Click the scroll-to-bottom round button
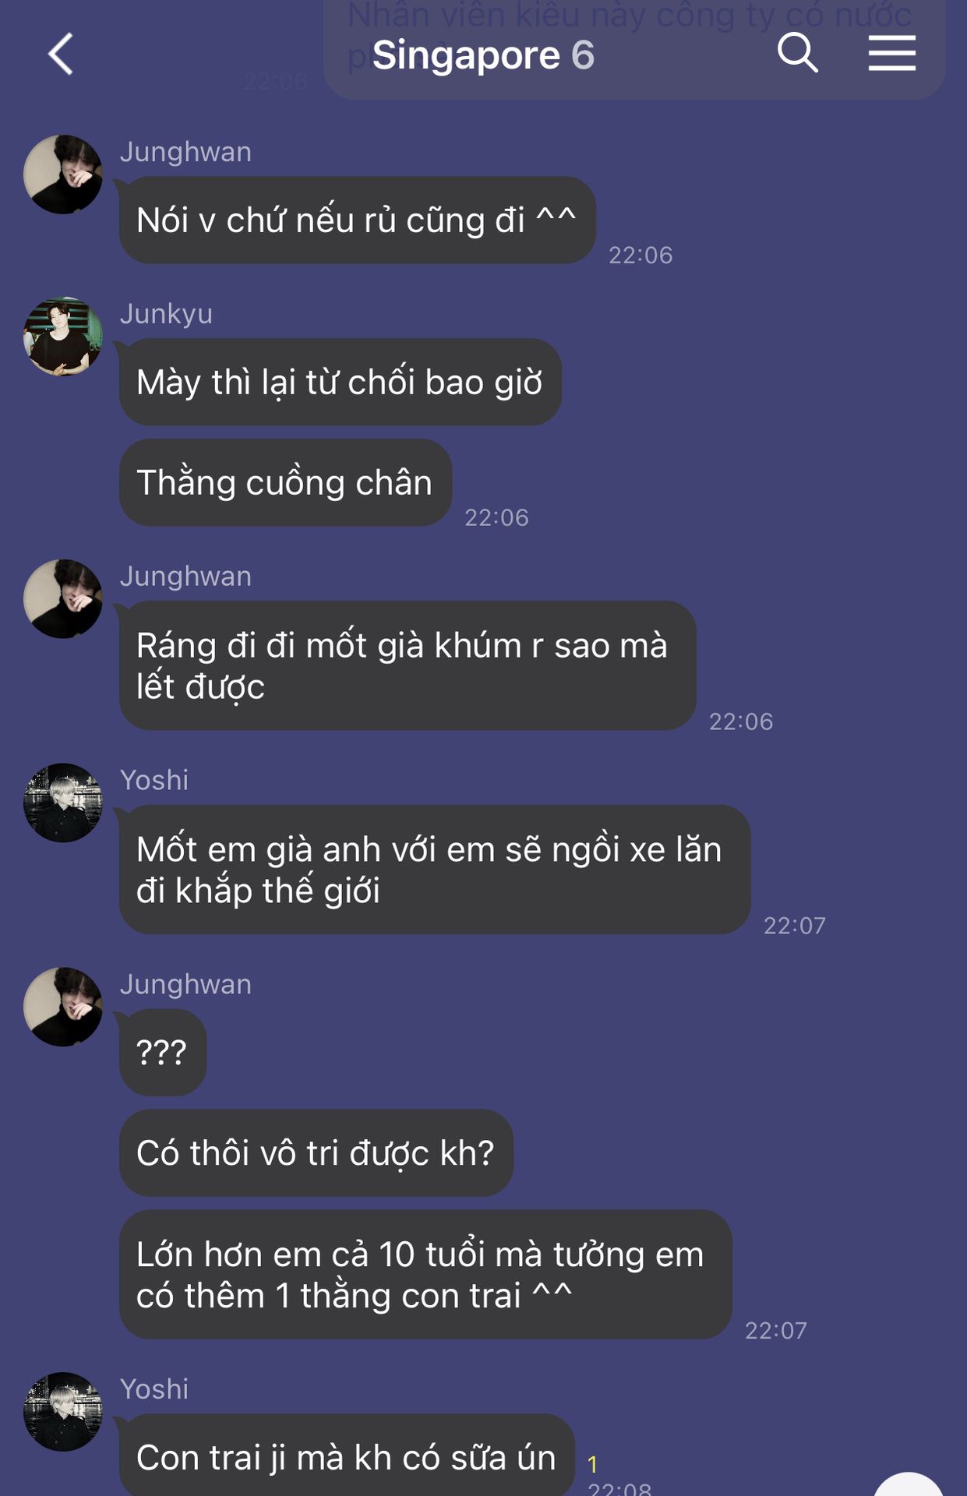Screen dimensions: 967x1496 (909, 1484)
